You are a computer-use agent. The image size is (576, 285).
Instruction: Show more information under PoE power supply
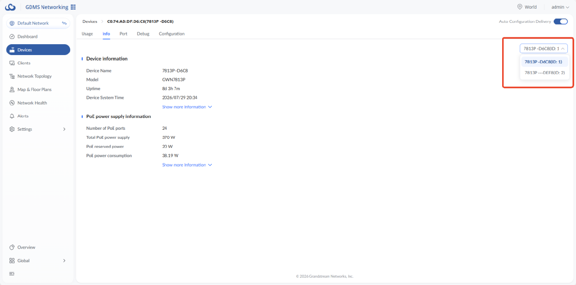click(187, 165)
